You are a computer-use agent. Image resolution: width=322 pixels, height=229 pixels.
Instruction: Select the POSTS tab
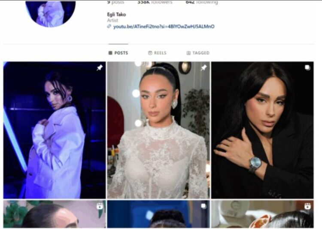click(x=118, y=53)
